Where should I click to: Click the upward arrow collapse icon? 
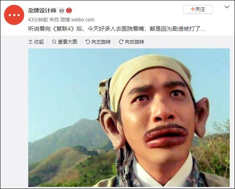[x=30, y=42]
